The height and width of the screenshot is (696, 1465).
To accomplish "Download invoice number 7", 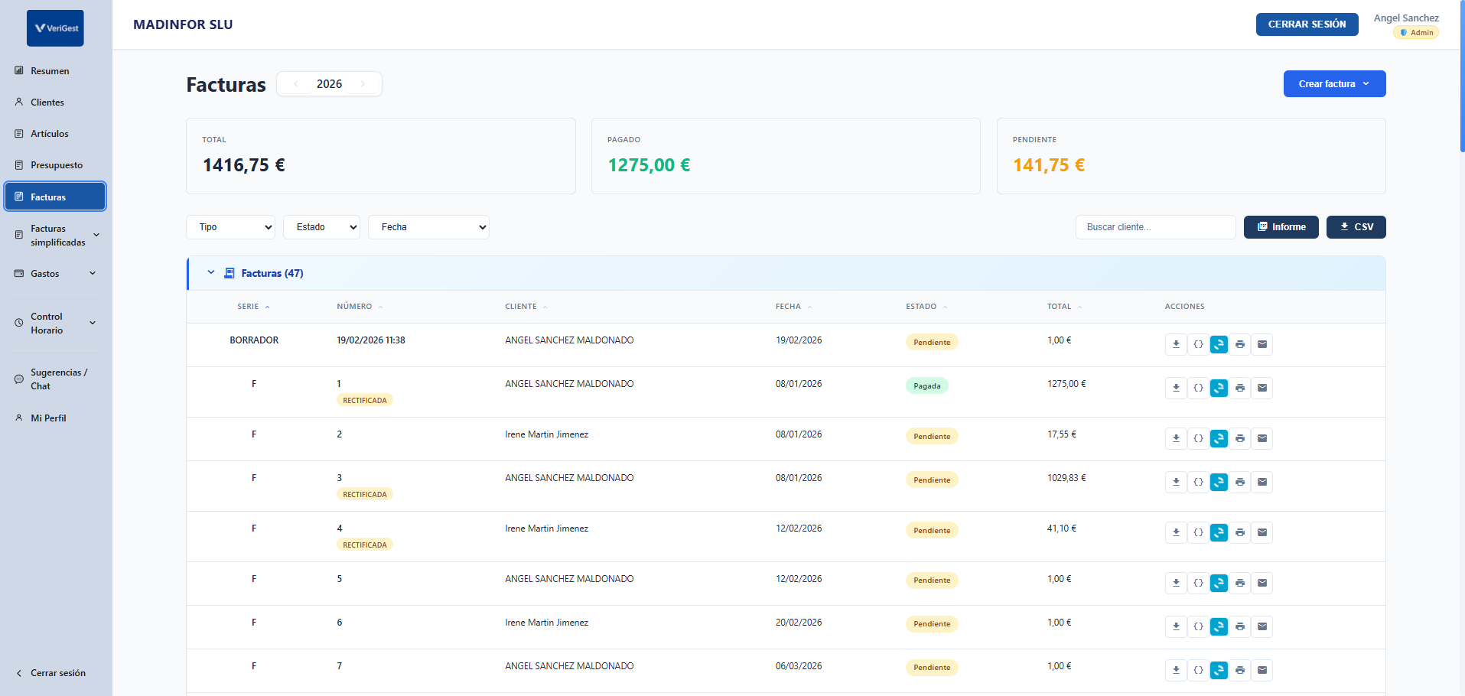I will tap(1176, 670).
